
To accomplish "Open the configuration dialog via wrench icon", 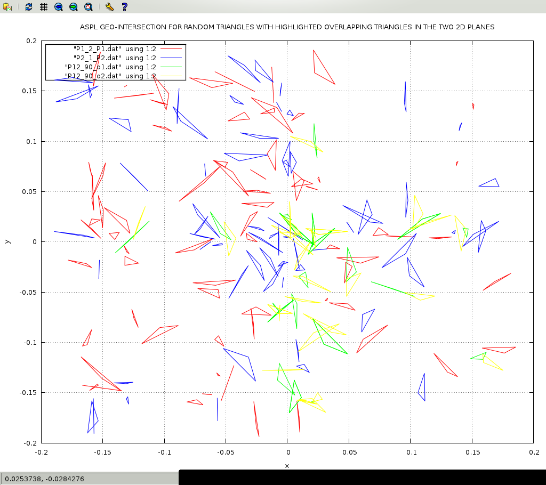I will coord(109,7).
